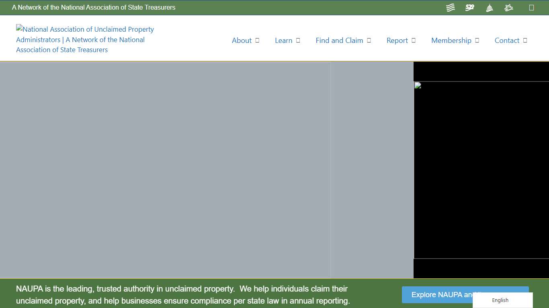Select the treasure hunt people icon
549x308 pixels.
(x=508, y=7)
